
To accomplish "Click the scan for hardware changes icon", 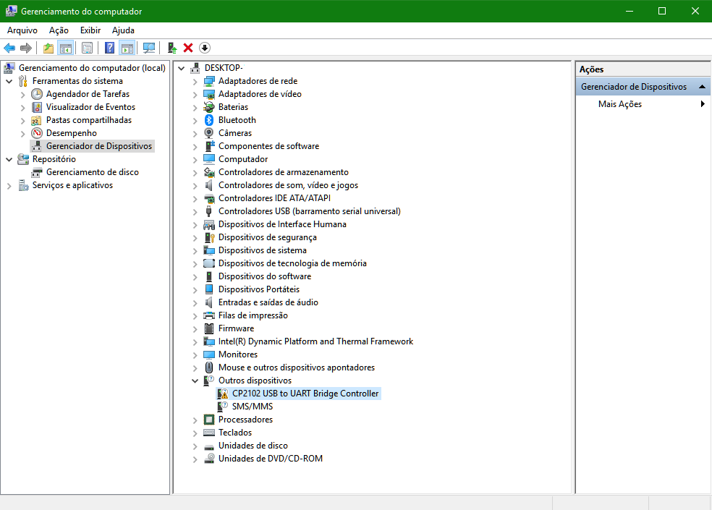I will click(x=149, y=48).
